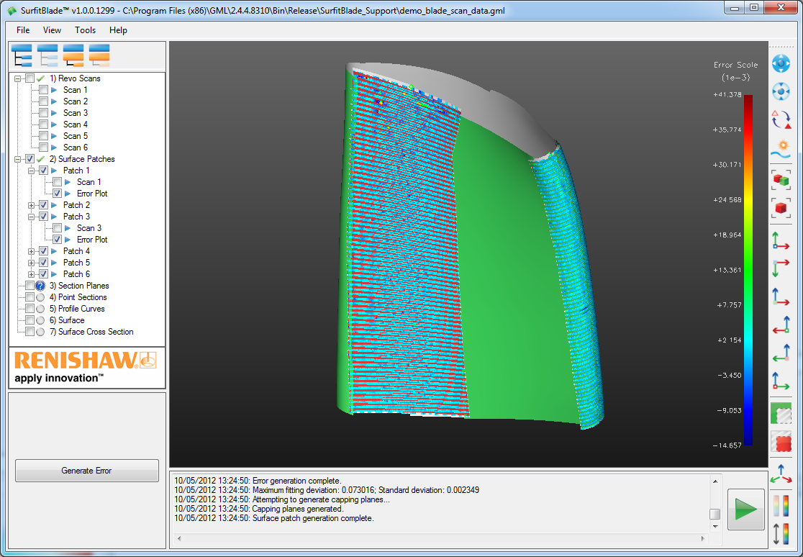Click the color scale range arrow icon
The width and height of the screenshot is (803, 557).
(781, 534)
